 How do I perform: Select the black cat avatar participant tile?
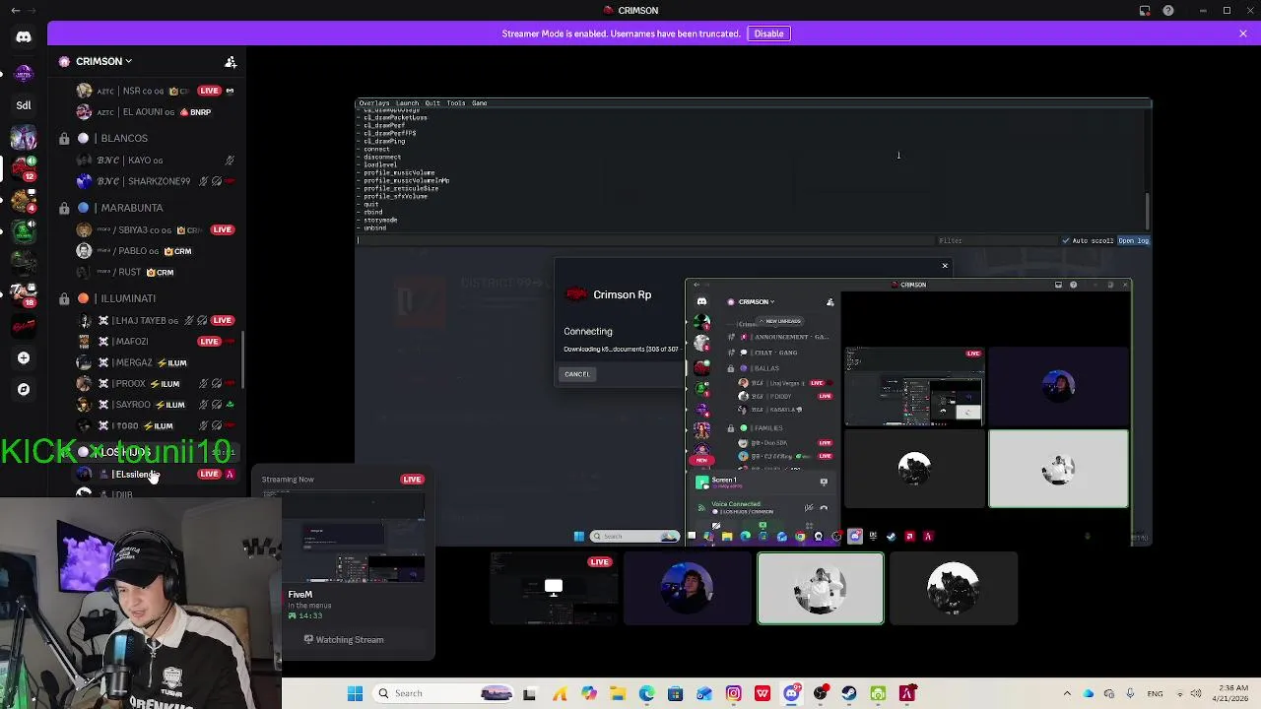point(954,589)
